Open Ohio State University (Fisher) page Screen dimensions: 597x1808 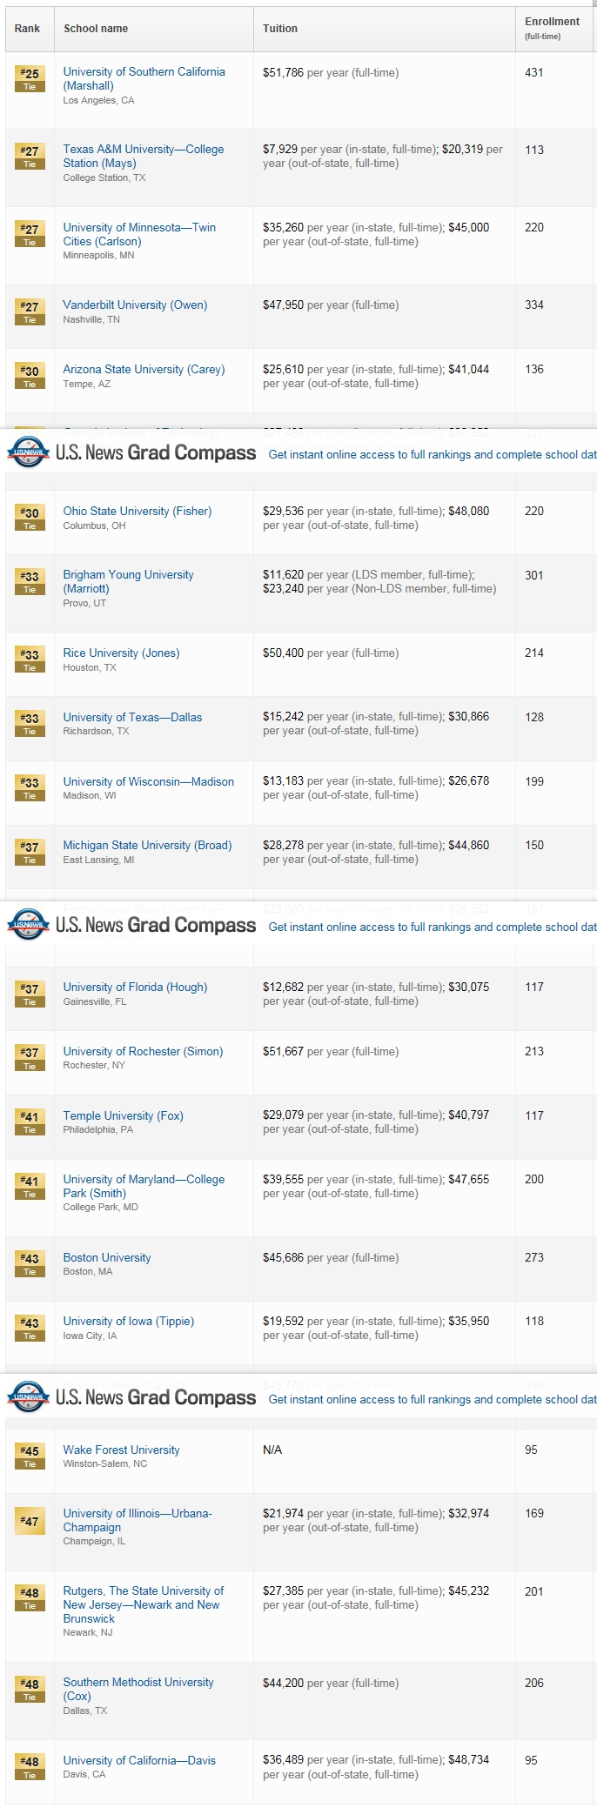138,511
